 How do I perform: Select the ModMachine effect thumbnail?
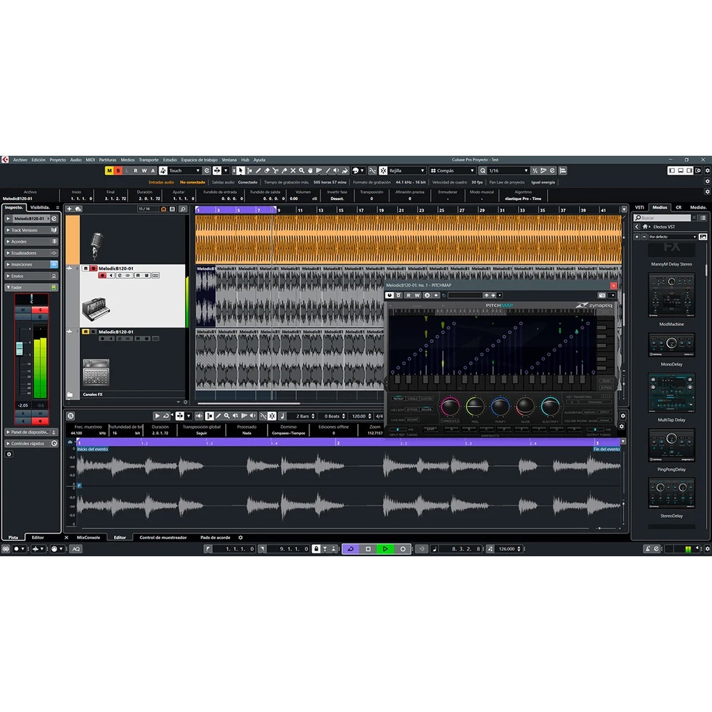click(671, 295)
